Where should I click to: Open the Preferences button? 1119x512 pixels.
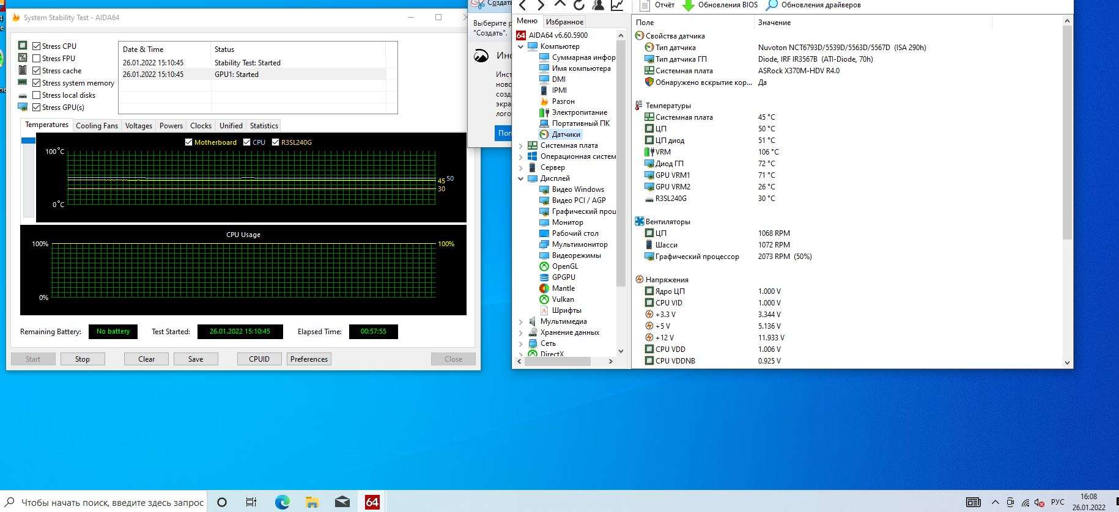(309, 359)
